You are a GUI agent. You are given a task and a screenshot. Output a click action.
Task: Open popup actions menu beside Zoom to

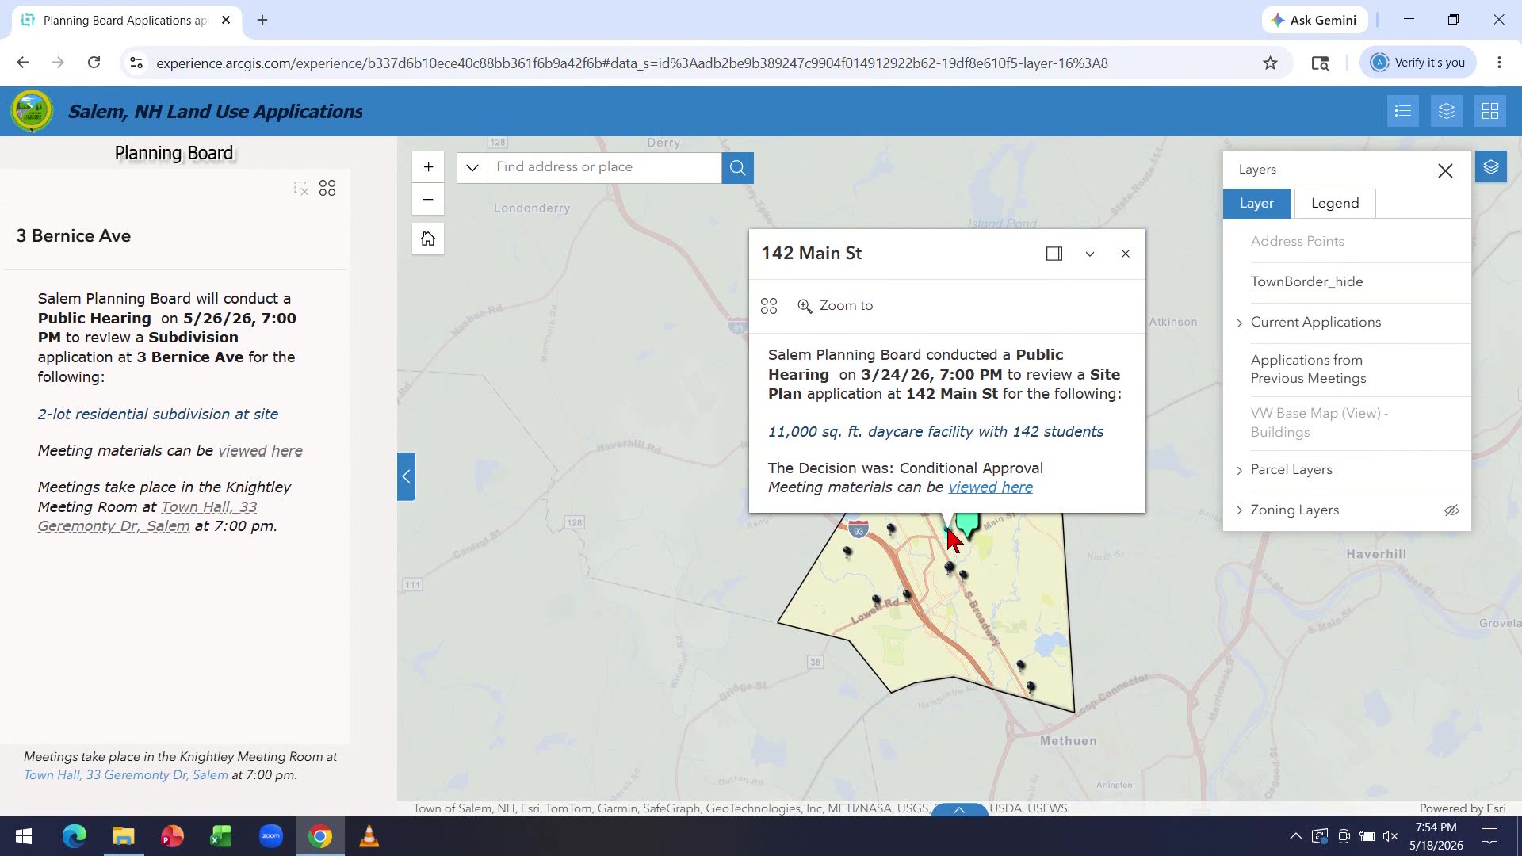point(769,306)
